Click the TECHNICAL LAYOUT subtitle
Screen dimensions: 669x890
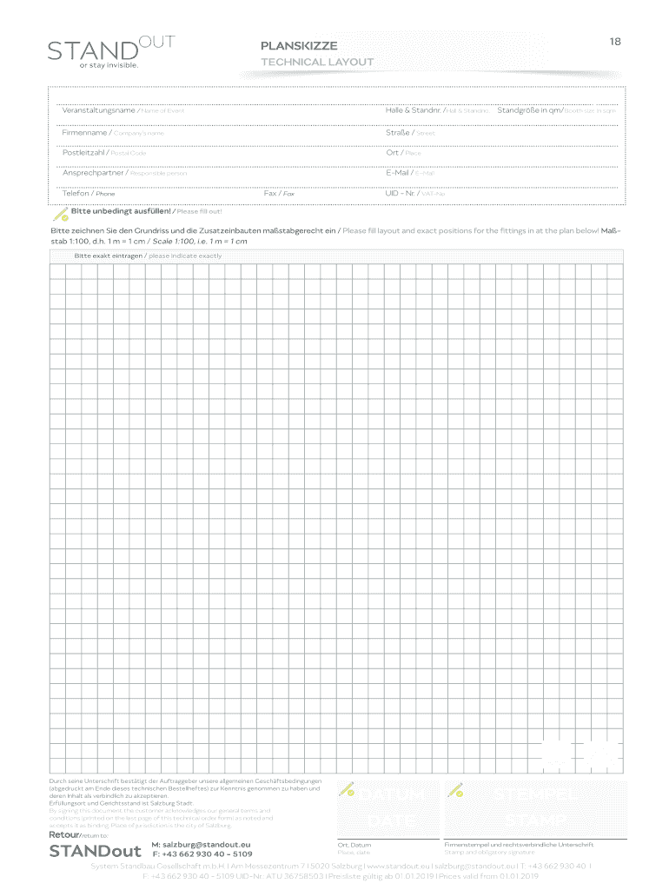point(317,62)
